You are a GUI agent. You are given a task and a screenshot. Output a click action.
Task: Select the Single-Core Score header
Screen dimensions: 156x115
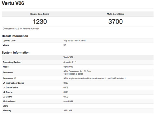point(40,14)
